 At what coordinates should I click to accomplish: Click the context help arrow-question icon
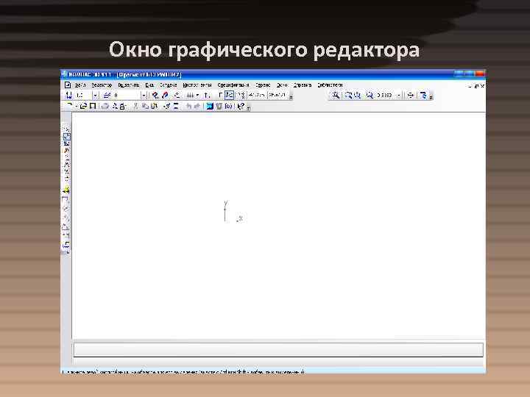point(240,106)
